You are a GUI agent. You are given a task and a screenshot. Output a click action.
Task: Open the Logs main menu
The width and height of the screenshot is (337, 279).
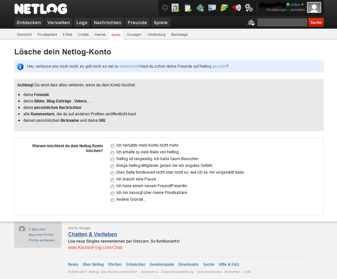pos(82,23)
